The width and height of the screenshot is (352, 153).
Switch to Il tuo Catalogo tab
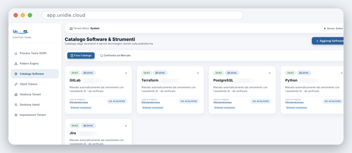pyautogui.click(x=81, y=55)
